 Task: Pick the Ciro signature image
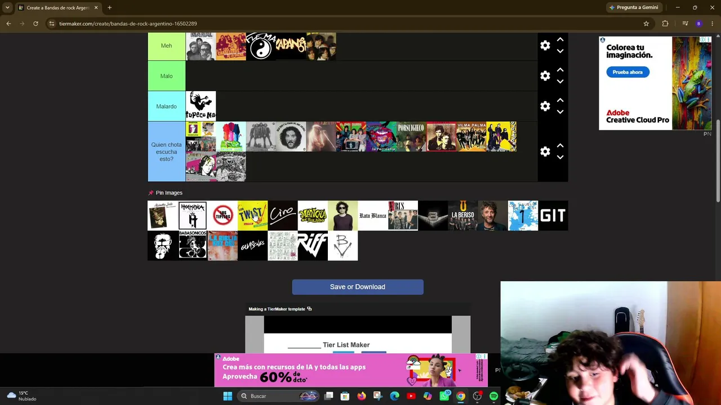283,215
